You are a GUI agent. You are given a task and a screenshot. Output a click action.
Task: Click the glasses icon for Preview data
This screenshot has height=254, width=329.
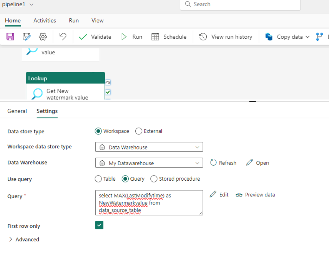[x=239, y=195]
